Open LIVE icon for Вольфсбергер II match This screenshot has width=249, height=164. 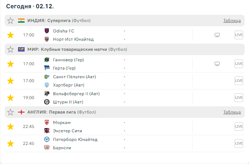[239, 98]
